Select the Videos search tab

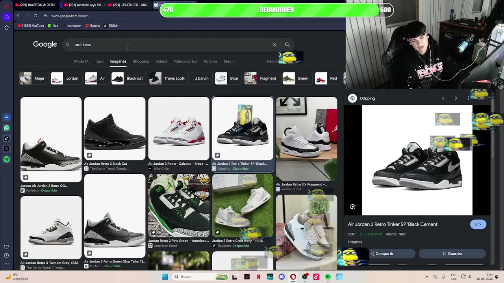pyautogui.click(x=161, y=61)
